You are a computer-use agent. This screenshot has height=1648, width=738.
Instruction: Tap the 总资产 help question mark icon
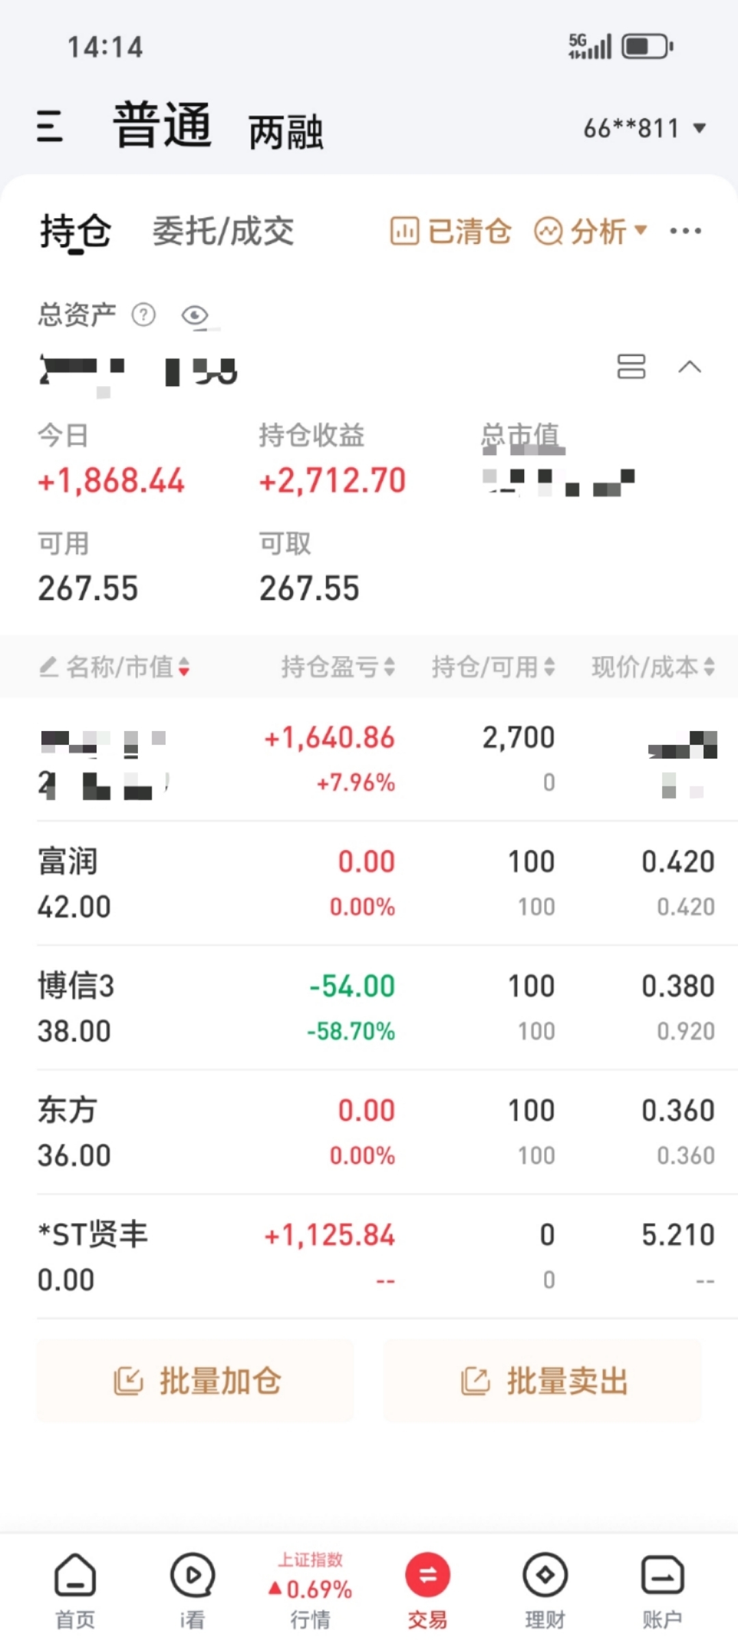click(143, 315)
